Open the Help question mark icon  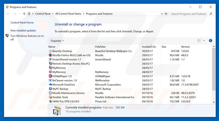coord(210,41)
